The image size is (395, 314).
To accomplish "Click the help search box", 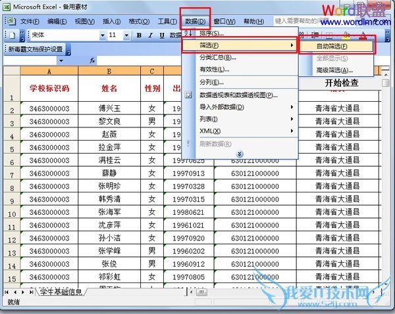I will 302,20.
